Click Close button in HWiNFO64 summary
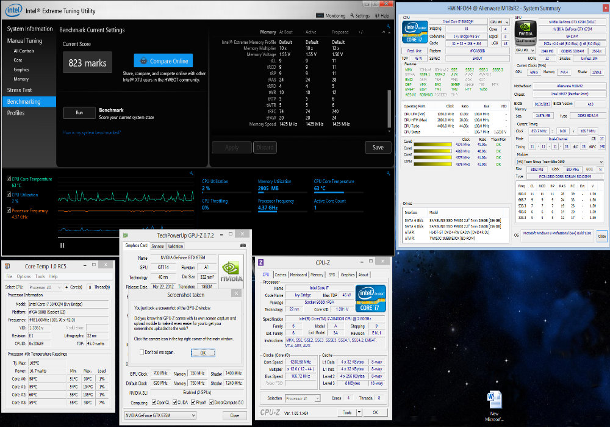 click(602, 235)
